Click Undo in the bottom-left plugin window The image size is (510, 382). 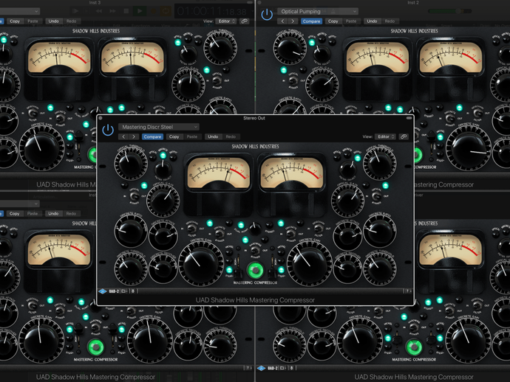click(x=53, y=214)
